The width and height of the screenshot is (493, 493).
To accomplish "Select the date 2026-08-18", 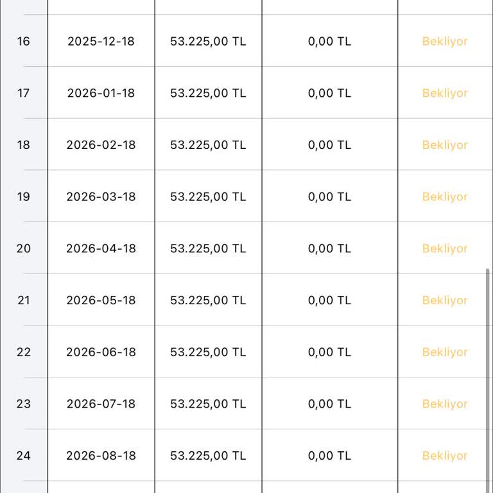I will [101, 456].
